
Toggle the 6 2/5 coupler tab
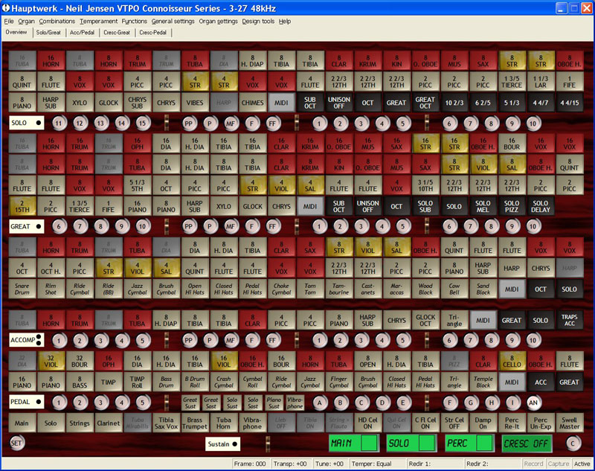point(483,103)
